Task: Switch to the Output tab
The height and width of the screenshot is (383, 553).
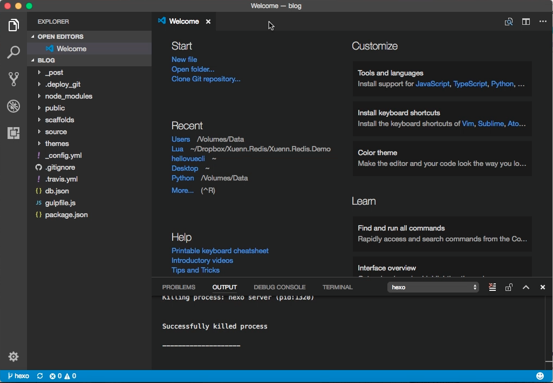Action: pyautogui.click(x=224, y=287)
